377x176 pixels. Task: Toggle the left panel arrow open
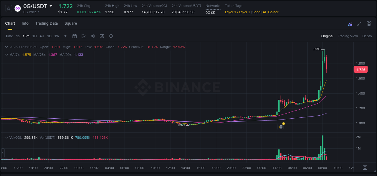click(2, 153)
